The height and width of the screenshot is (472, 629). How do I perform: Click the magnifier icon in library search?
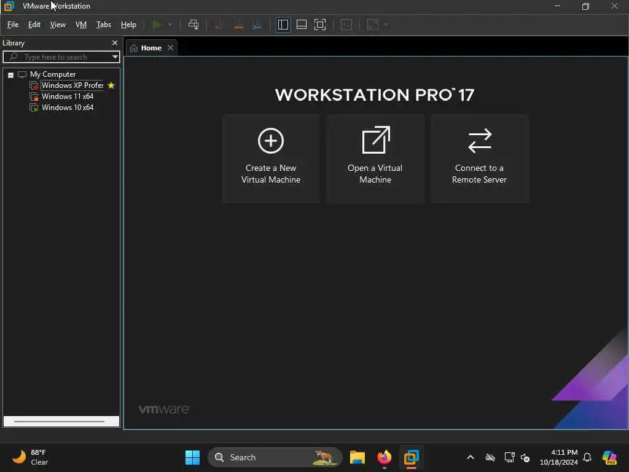coord(14,57)
